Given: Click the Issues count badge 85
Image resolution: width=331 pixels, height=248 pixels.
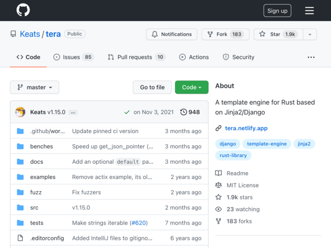Looking at the screenshot, I should pos(88,57).
